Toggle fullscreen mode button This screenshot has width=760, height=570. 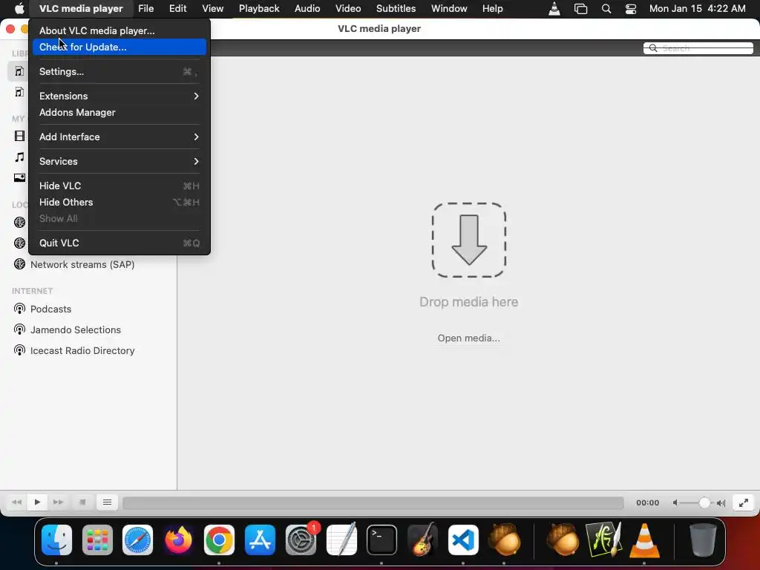[744, 502]
